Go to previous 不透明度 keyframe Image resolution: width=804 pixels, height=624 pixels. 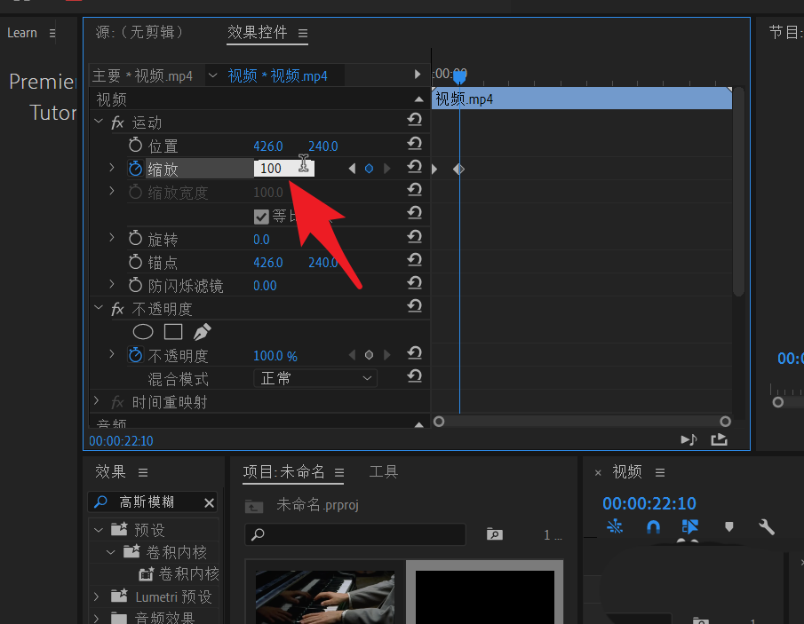[352, 355]
